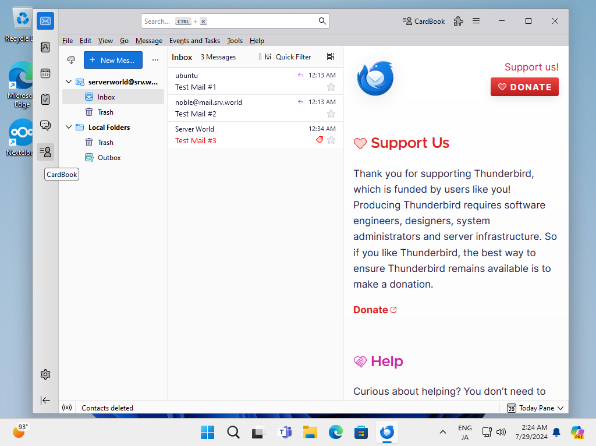Open the Windows Start menu
Screen dimensions: 596x446
coord(208,432)
